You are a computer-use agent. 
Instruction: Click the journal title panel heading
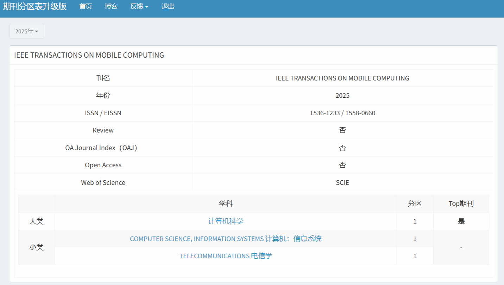point(89,55)
